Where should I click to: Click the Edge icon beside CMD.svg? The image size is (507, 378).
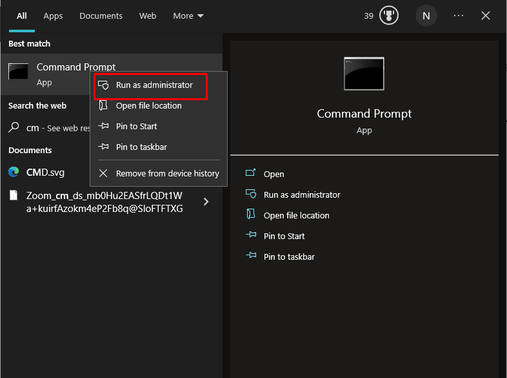coord(14,172)
